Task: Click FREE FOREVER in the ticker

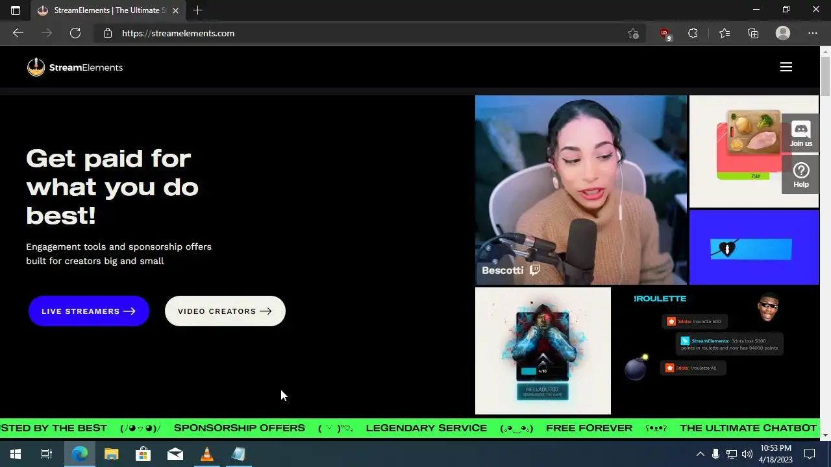Action: tap(589, 428)
